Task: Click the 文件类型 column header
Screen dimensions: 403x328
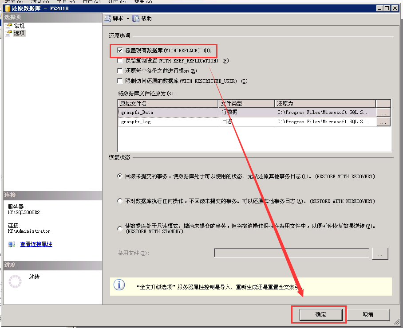Action: (x=246, y=103)
